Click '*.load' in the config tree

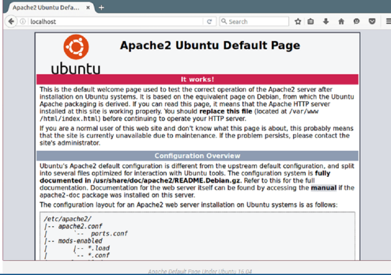(x=98, y=248)
